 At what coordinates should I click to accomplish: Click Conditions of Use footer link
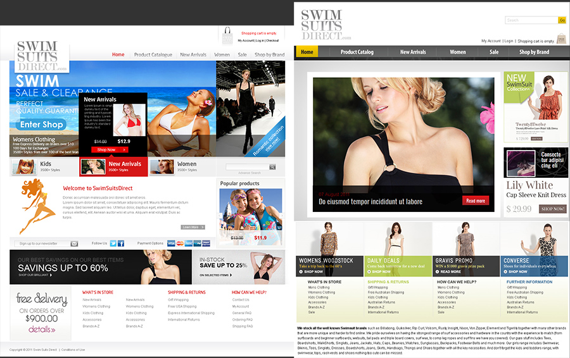coord(73,350)
